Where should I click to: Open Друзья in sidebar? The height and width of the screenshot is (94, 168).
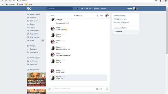33,24
